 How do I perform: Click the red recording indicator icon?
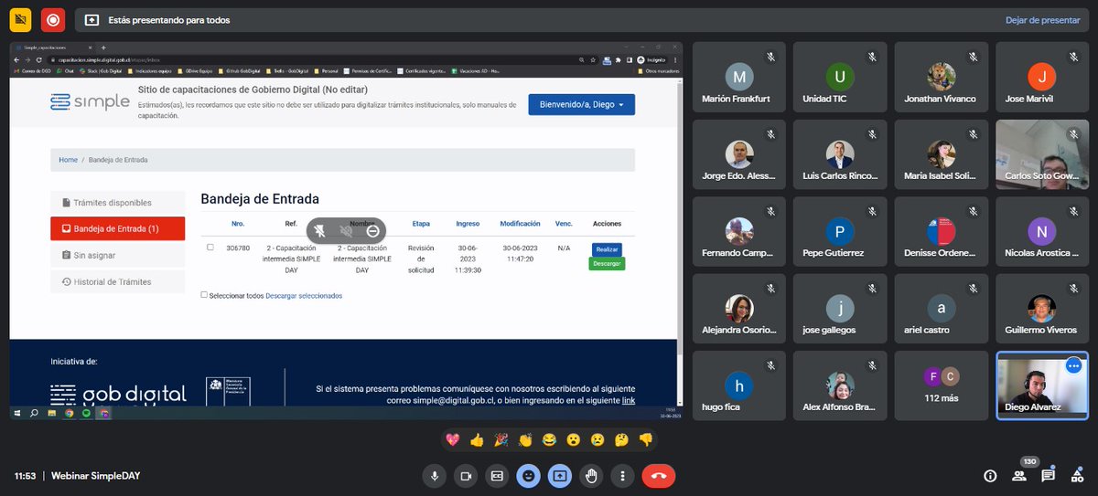pyautogui.click(x=53, y=19)
